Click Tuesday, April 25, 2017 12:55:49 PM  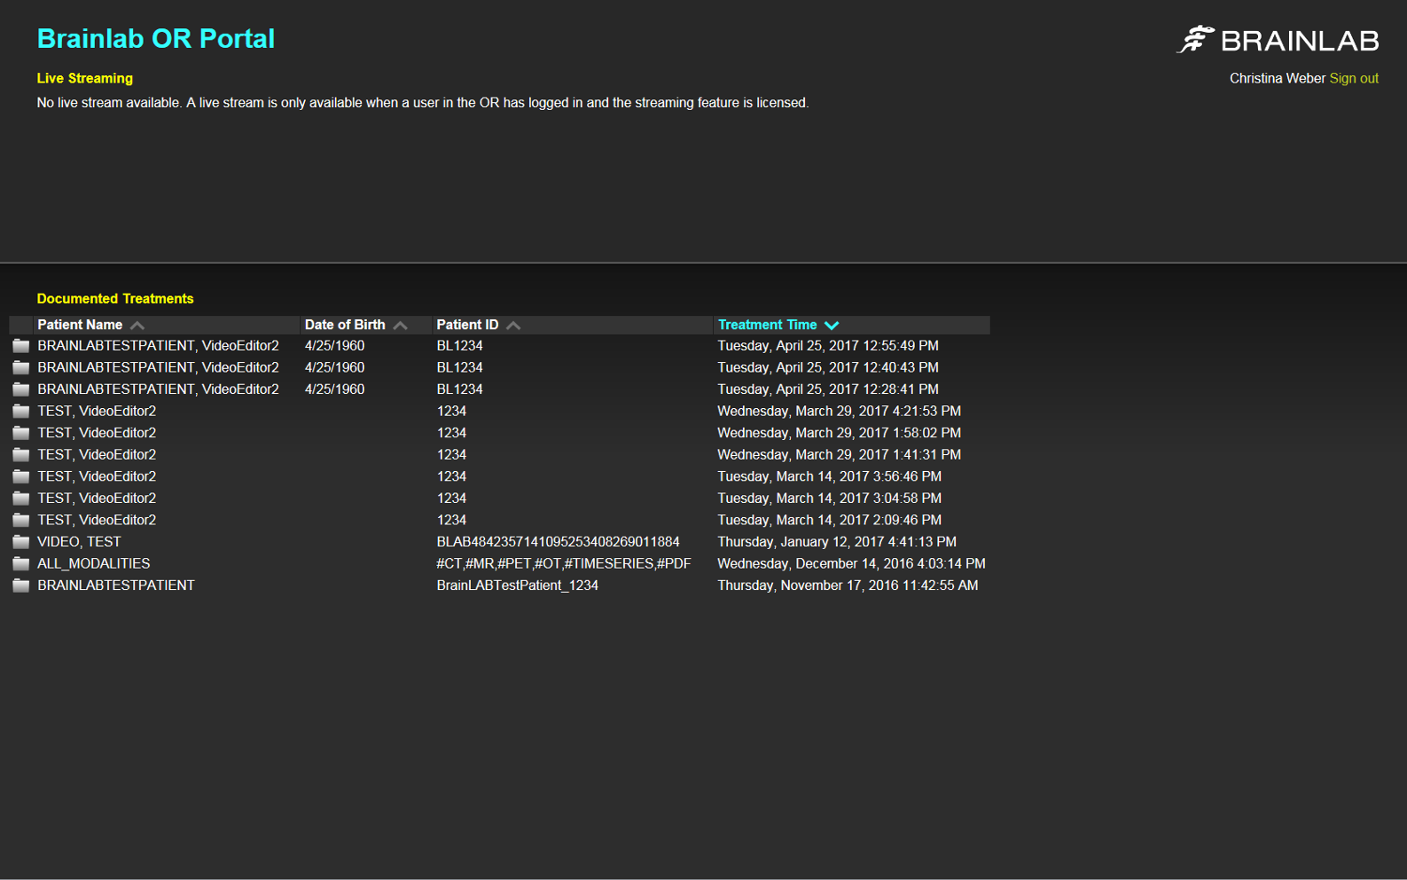pyautogui.click(x=828, y=346)
